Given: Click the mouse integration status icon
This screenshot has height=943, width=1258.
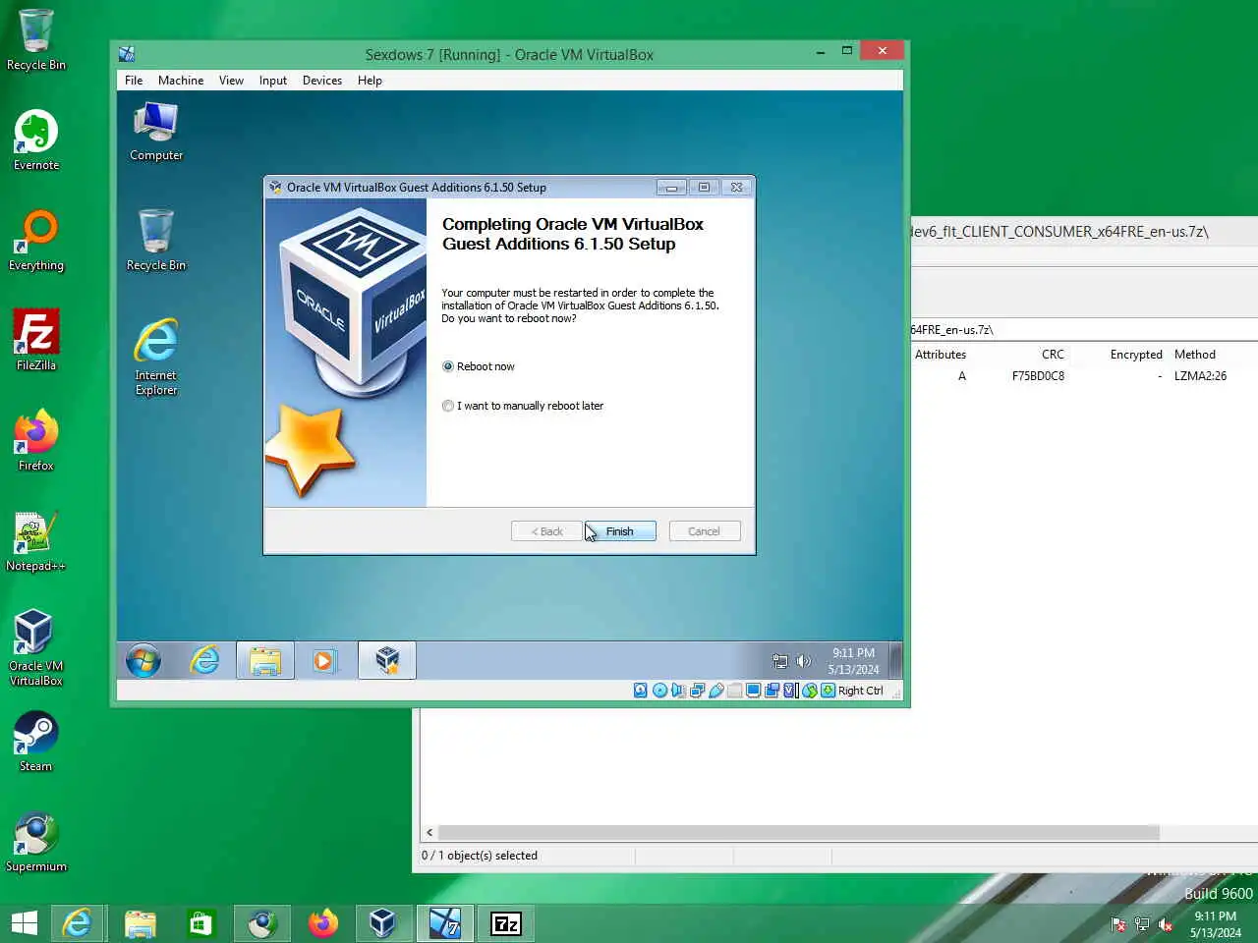Looking at the screenshot, I should [810, 691].
